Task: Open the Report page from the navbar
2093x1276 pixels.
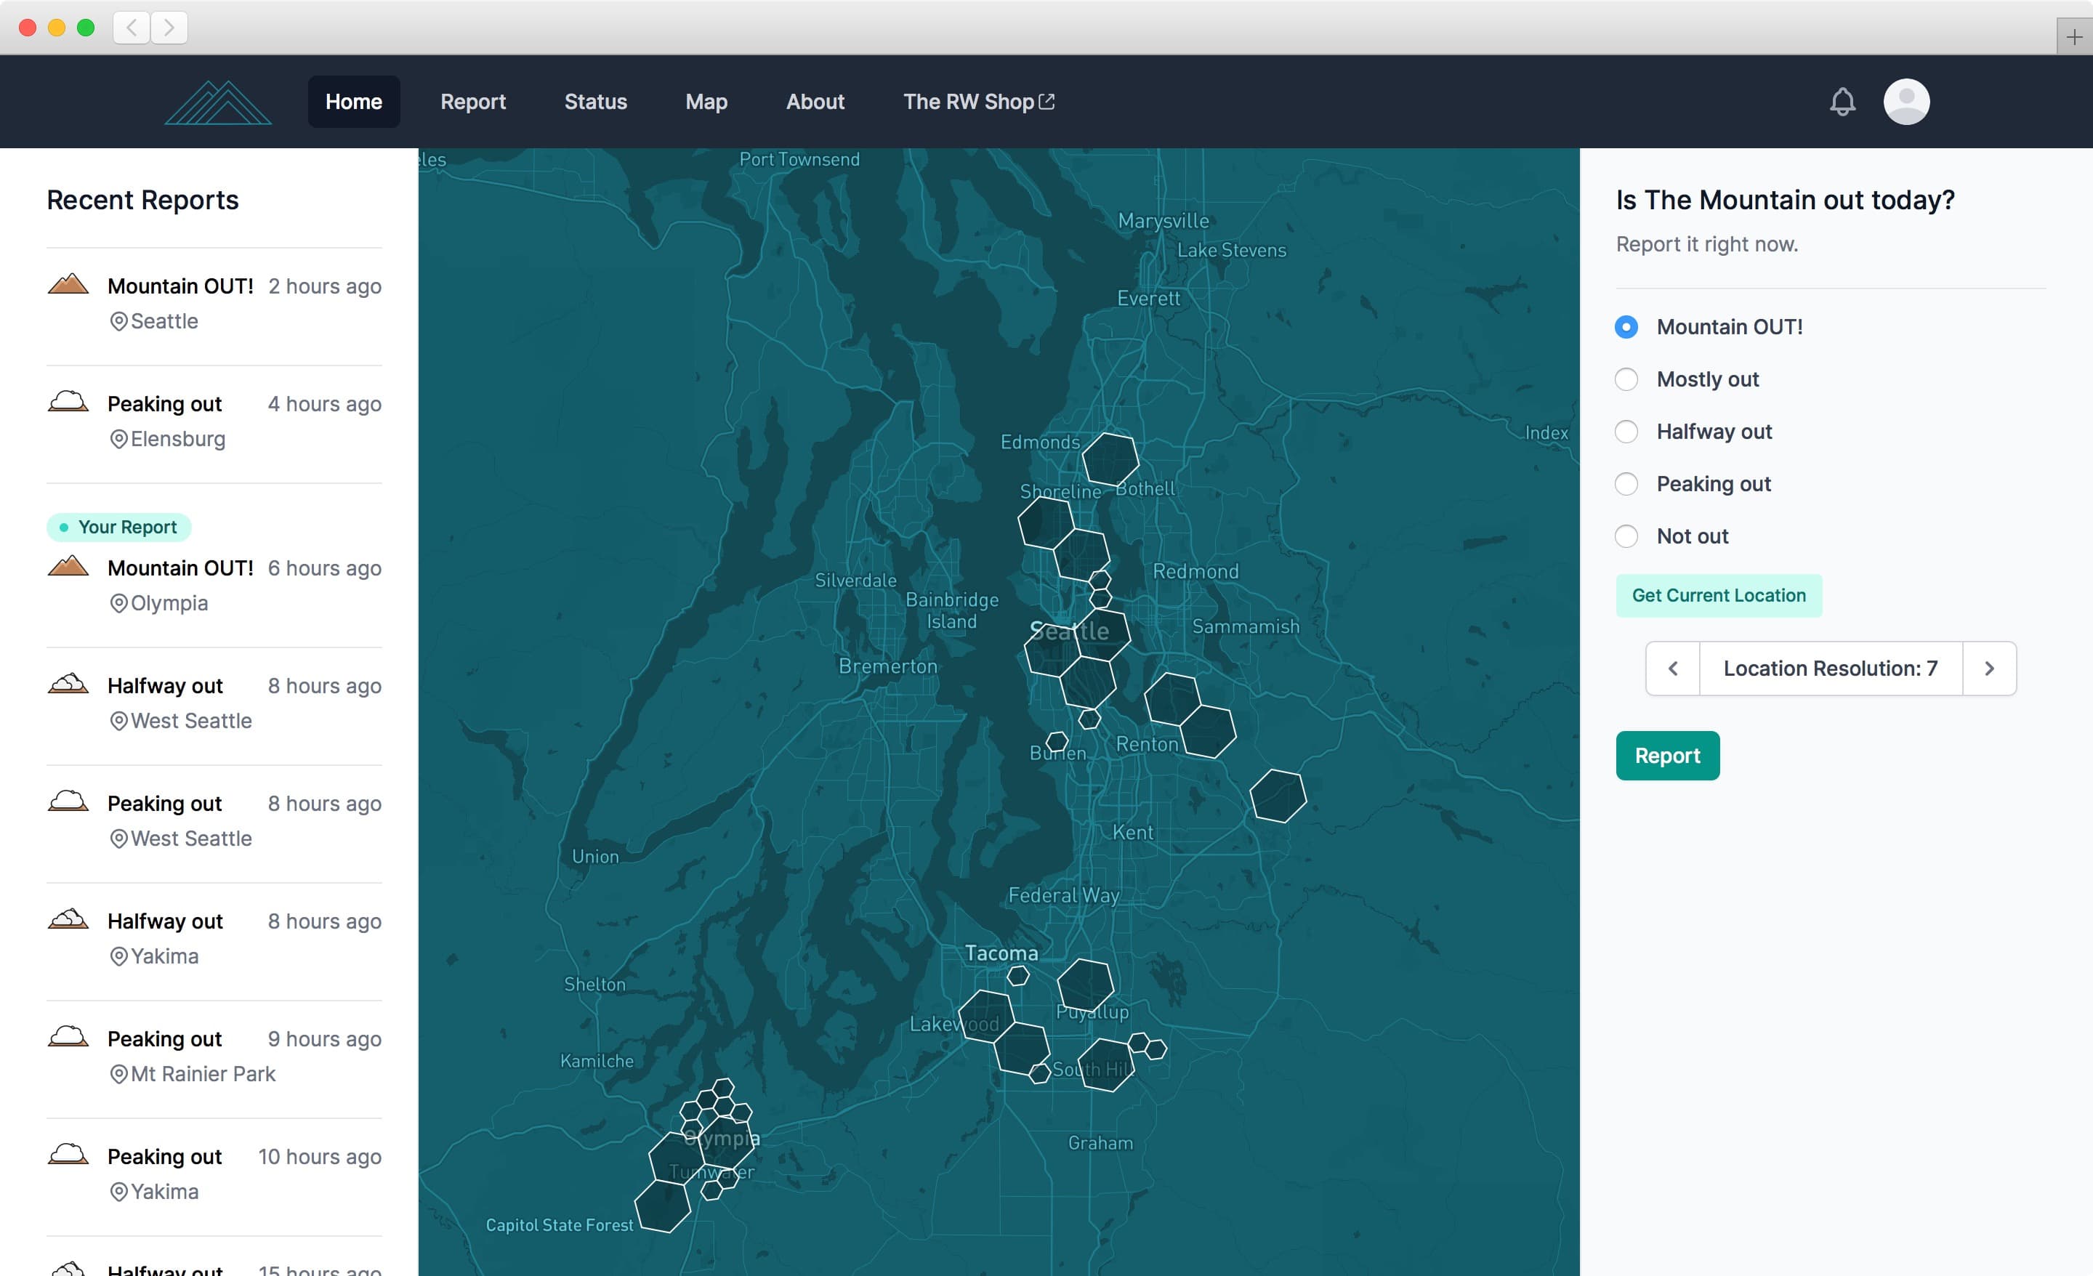Action: tap(473, 102)
